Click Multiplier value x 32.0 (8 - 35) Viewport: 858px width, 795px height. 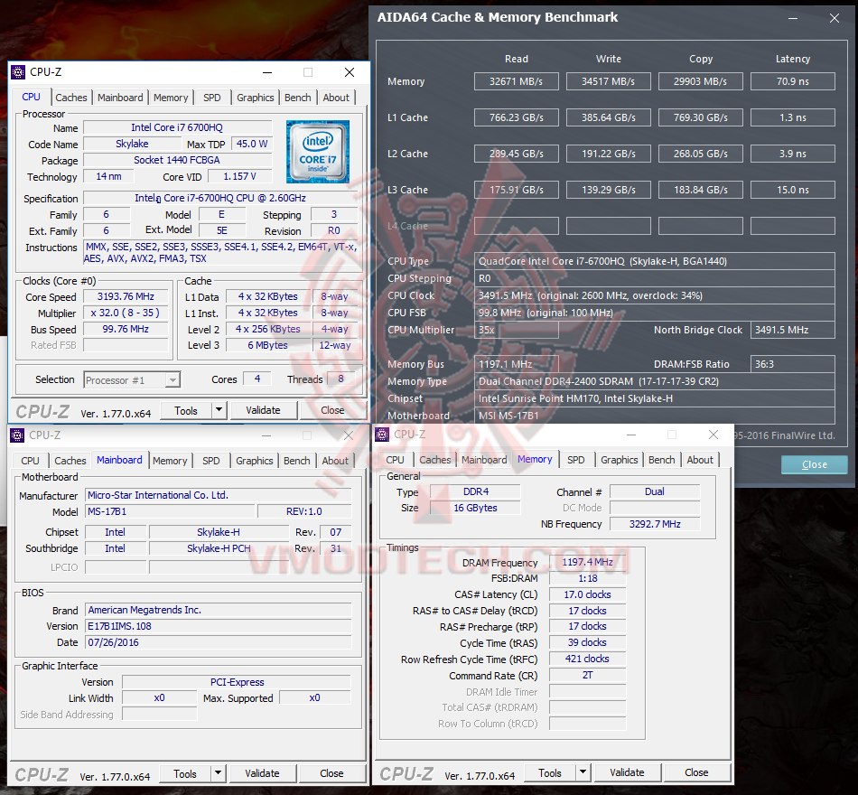(126, 313)
